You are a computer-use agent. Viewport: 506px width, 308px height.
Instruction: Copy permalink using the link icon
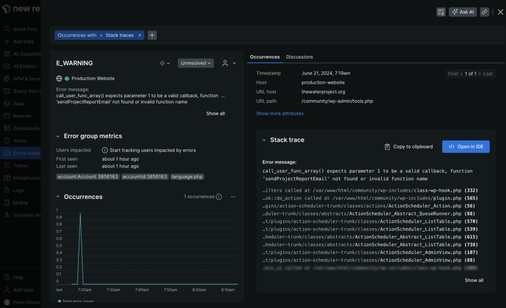pos(484,12)
